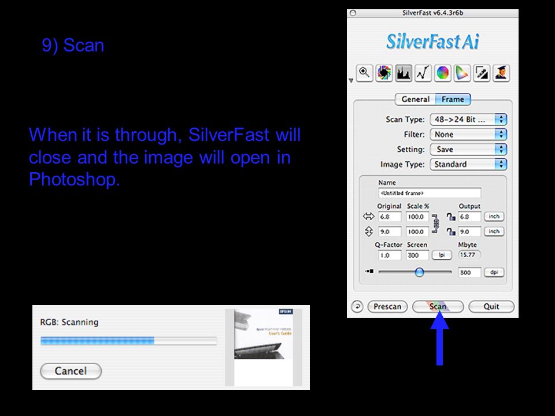This screenshot has height=416, width=555.
Task: Click the horizontal width arrow icon
Action: click(368, 217)
